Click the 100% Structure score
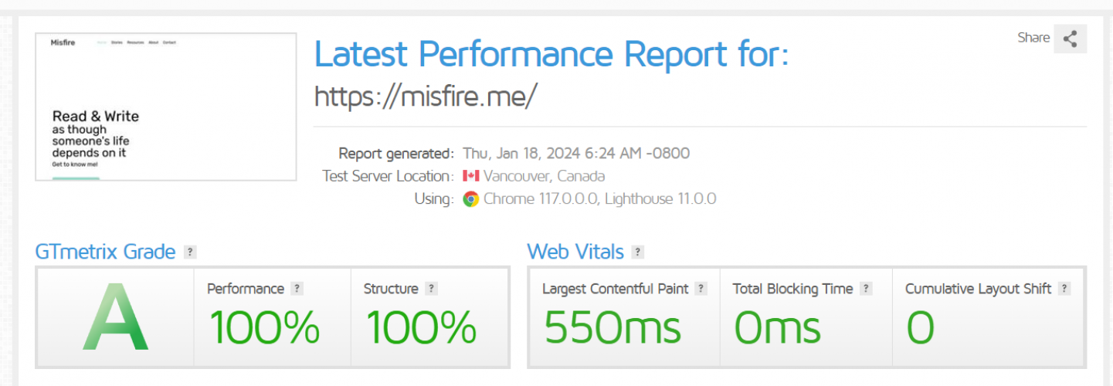The width and height of the screenshot is (1113, 386). (421, 327)
